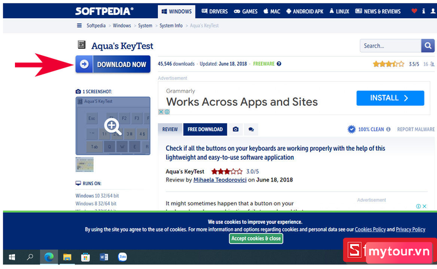Click Windows 8 32/64 bit text
The image size is (437, 269).
(96, 204)
